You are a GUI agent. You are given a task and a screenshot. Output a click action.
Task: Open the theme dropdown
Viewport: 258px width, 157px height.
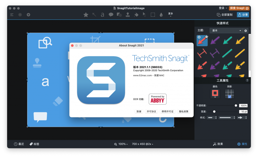click(x=227, y=30)
